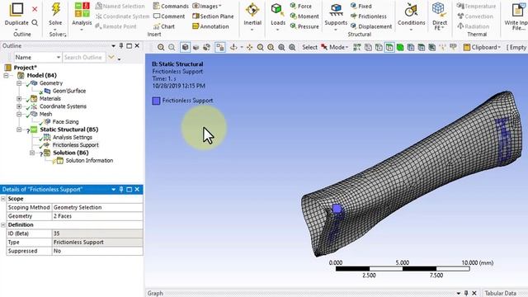Click the Radiation thermal load

(x=473, y=26)
